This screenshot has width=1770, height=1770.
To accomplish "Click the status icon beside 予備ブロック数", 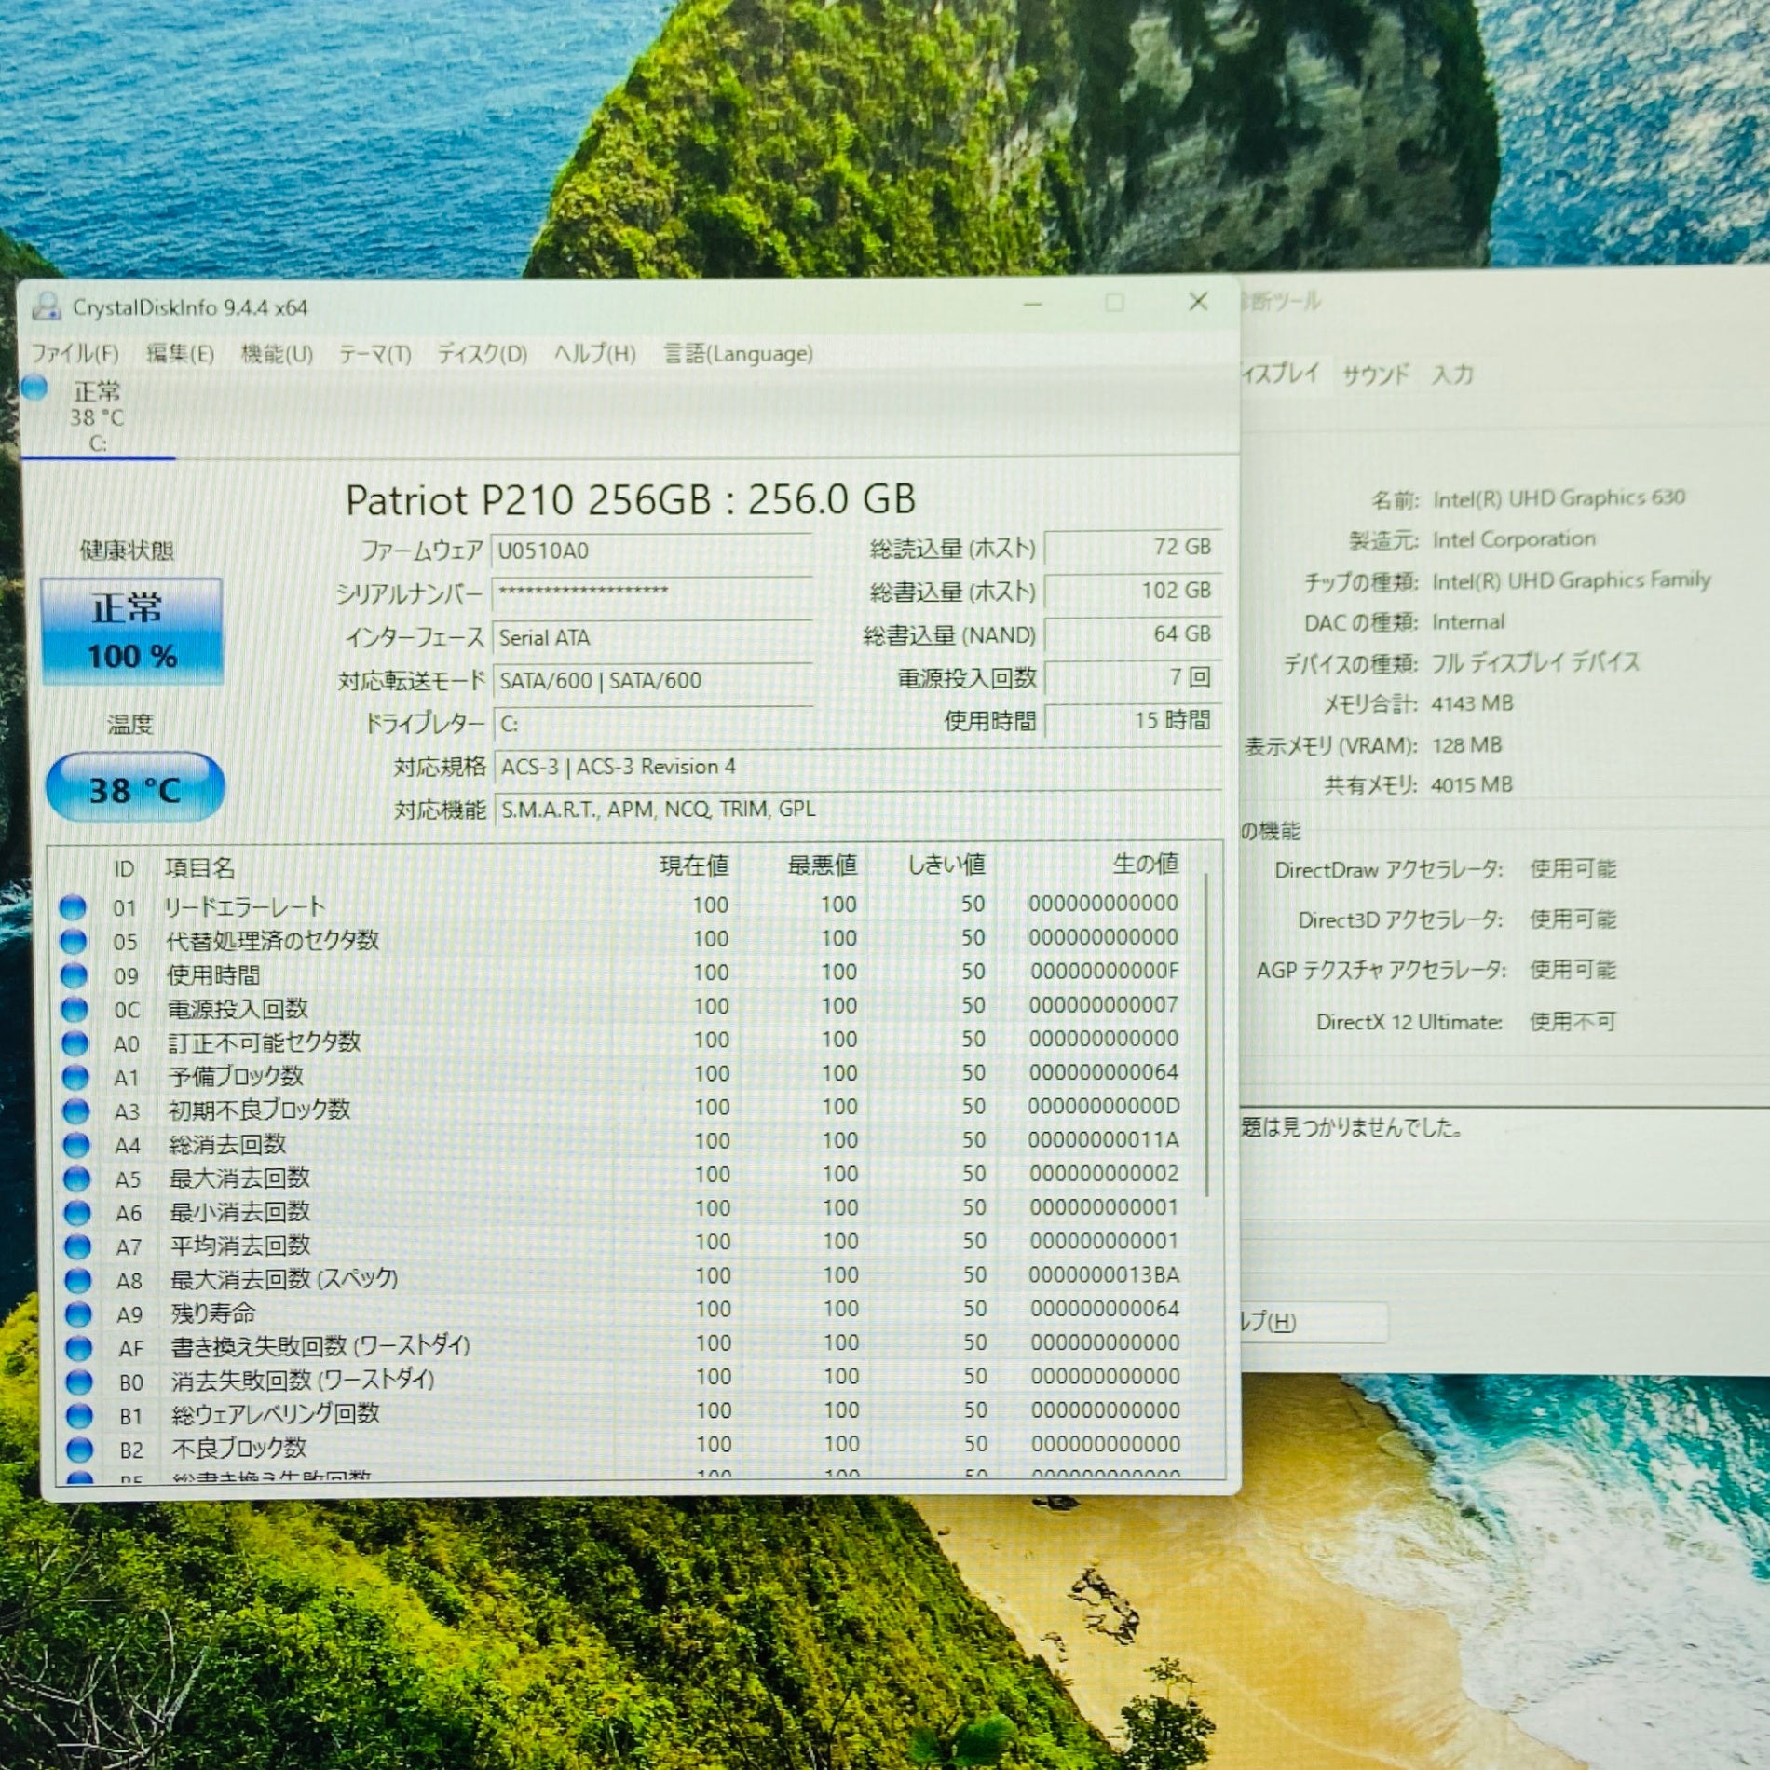I will point(75,1077).
